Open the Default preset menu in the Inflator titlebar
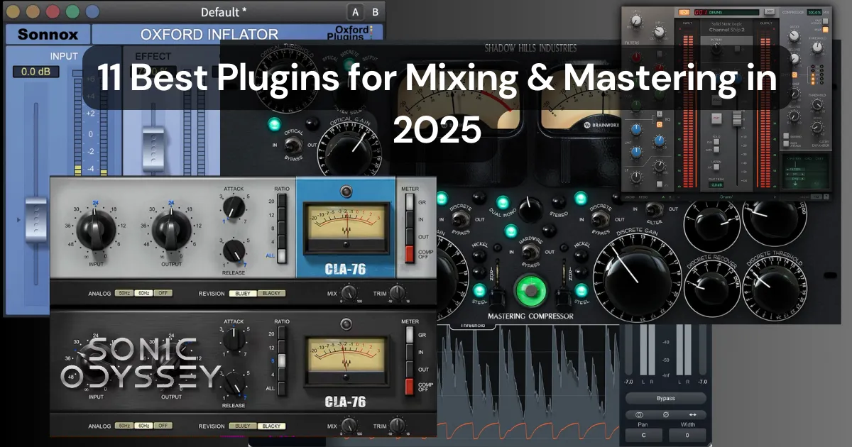Viewport: 852px width, 447px height. point(222,12)
